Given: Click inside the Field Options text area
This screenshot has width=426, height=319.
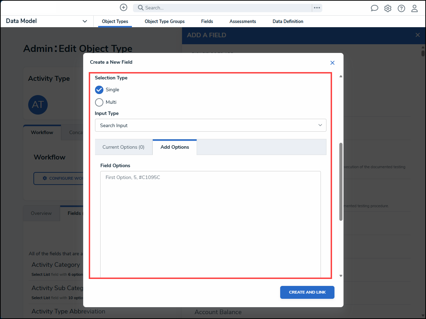Looking at the screenshot, I should point(211,224).
